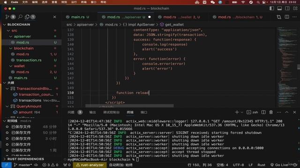
Task: Collapse wallet folder
Action: coord(11,66)
